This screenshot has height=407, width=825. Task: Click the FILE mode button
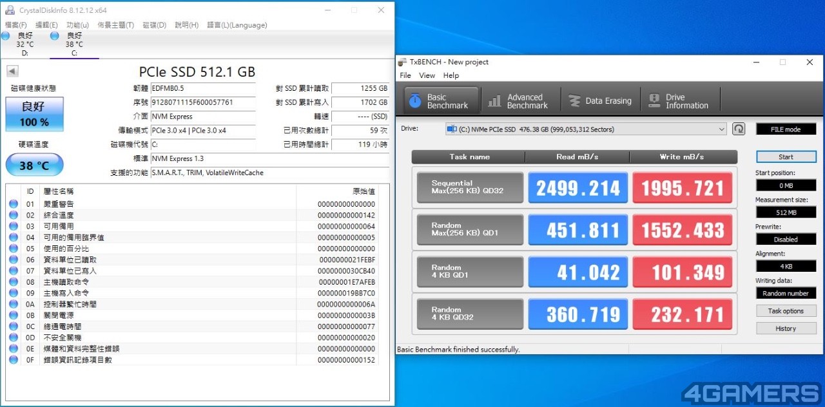click(x=786, y=129)
